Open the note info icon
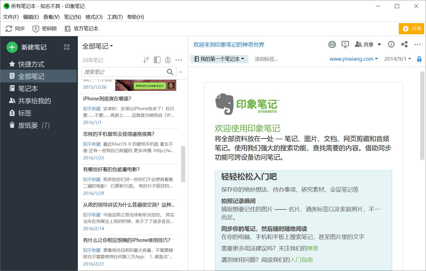Image resolution: width=426 pixels, height=271 pixels. pyautogui.click(x=391, y=44)
